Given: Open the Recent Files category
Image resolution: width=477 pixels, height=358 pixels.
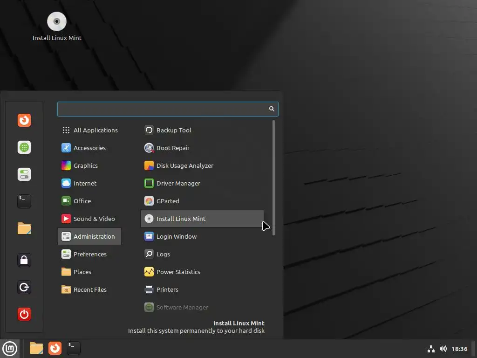Looking at the screenshot, I should [x=89, y=289].
